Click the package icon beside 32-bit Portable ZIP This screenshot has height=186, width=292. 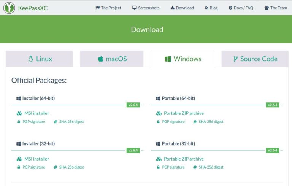click(159, 159)
